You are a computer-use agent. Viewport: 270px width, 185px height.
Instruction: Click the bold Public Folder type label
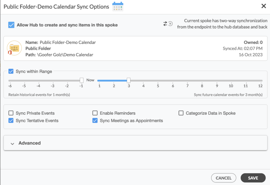(x=38, y=49)
